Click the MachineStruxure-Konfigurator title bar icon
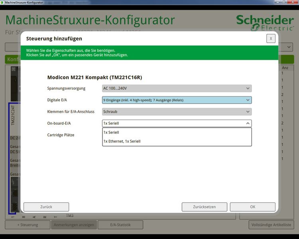This screenshot has width=299, height=239. [2, 2]
